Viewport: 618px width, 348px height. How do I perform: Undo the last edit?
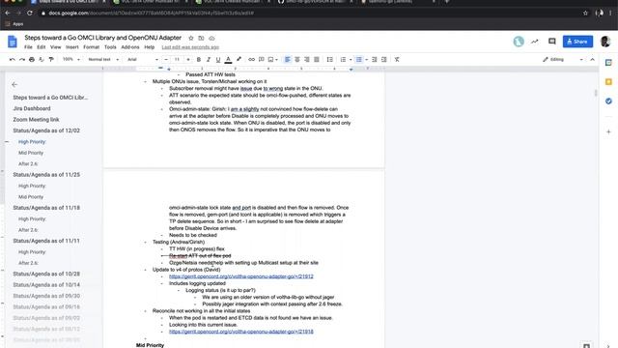pos(13,60)
